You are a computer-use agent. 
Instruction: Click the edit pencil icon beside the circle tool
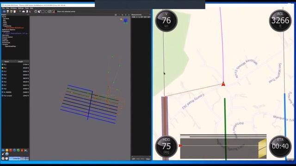[x=39, y=12]
